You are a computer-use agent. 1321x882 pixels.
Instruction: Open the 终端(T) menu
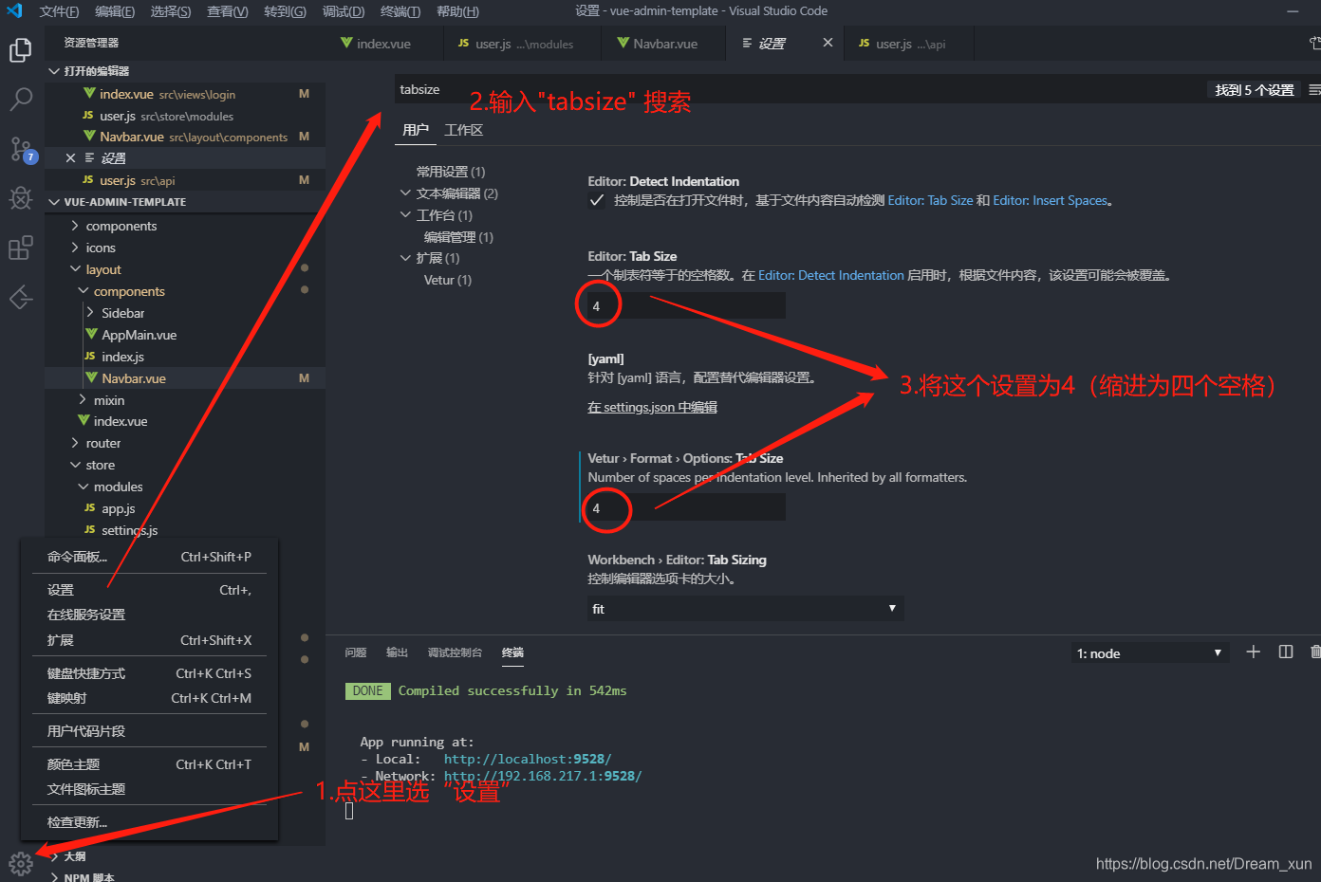(400, 11)
